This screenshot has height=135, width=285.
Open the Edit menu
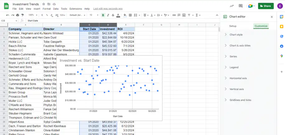[x=21, y=9]
